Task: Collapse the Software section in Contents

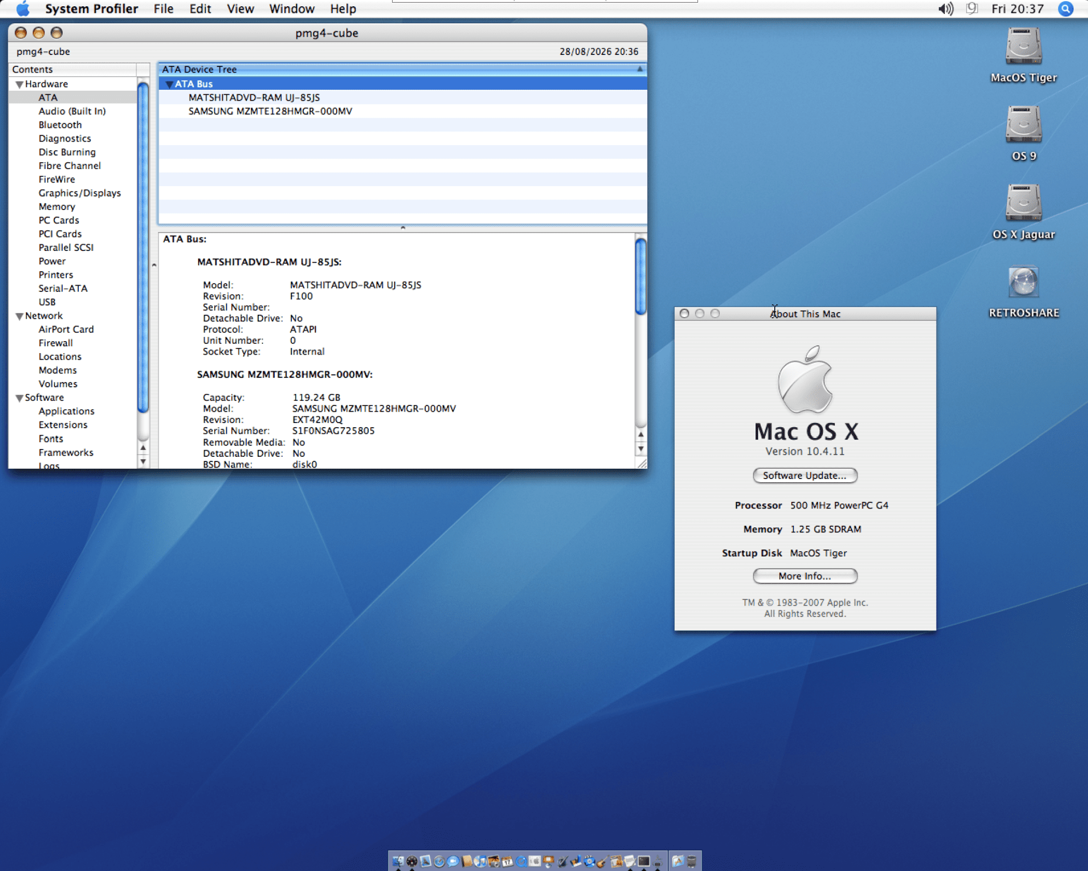Action: [19, 398]
